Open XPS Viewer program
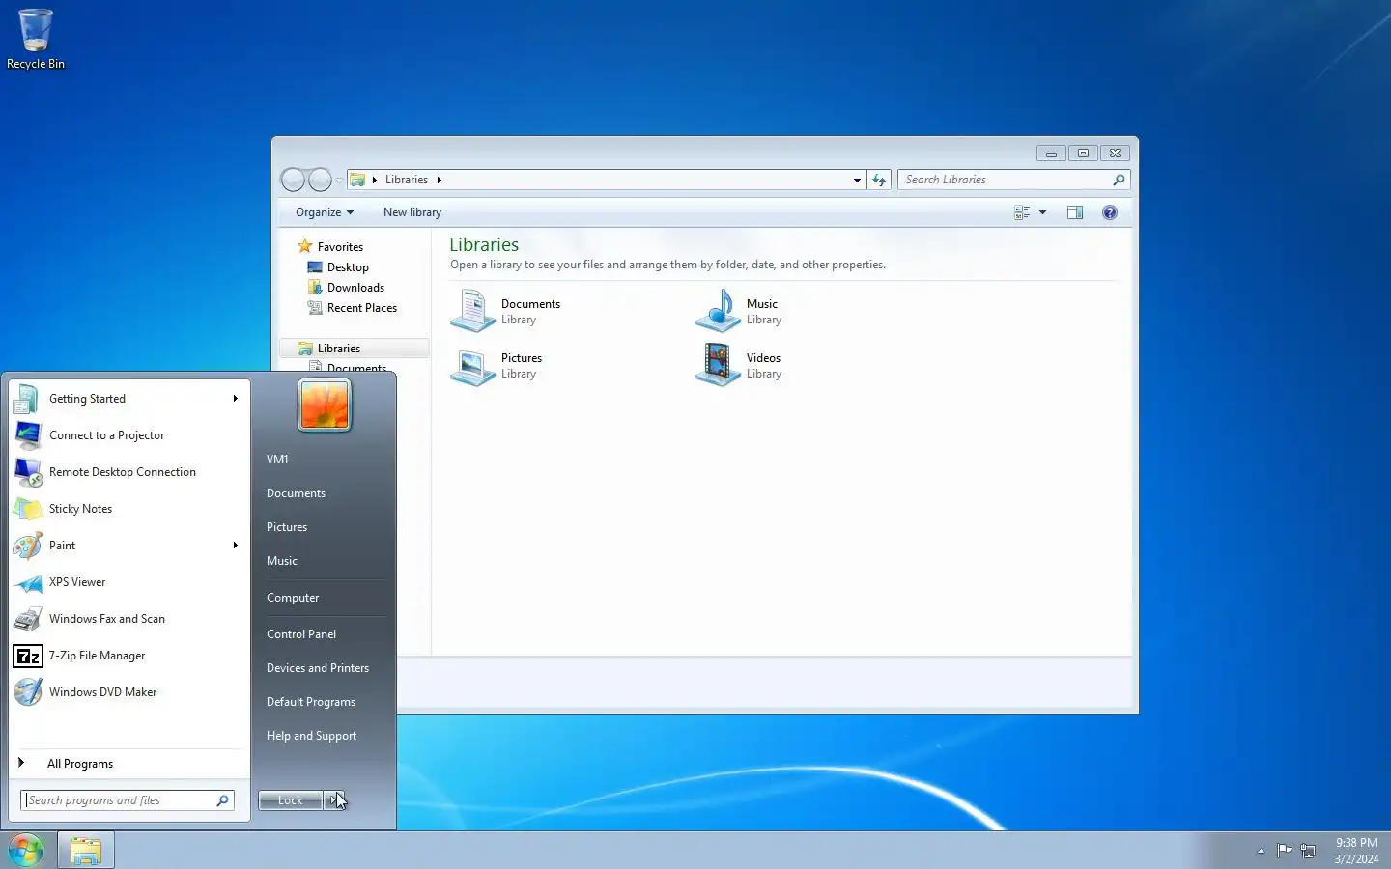 (129, 582)
